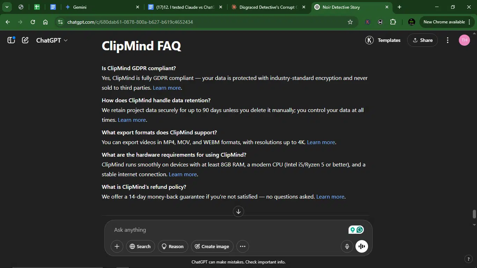Follow Learn more link under refund policy answer
The image size is (477, 268).
(x=330, y=197)
